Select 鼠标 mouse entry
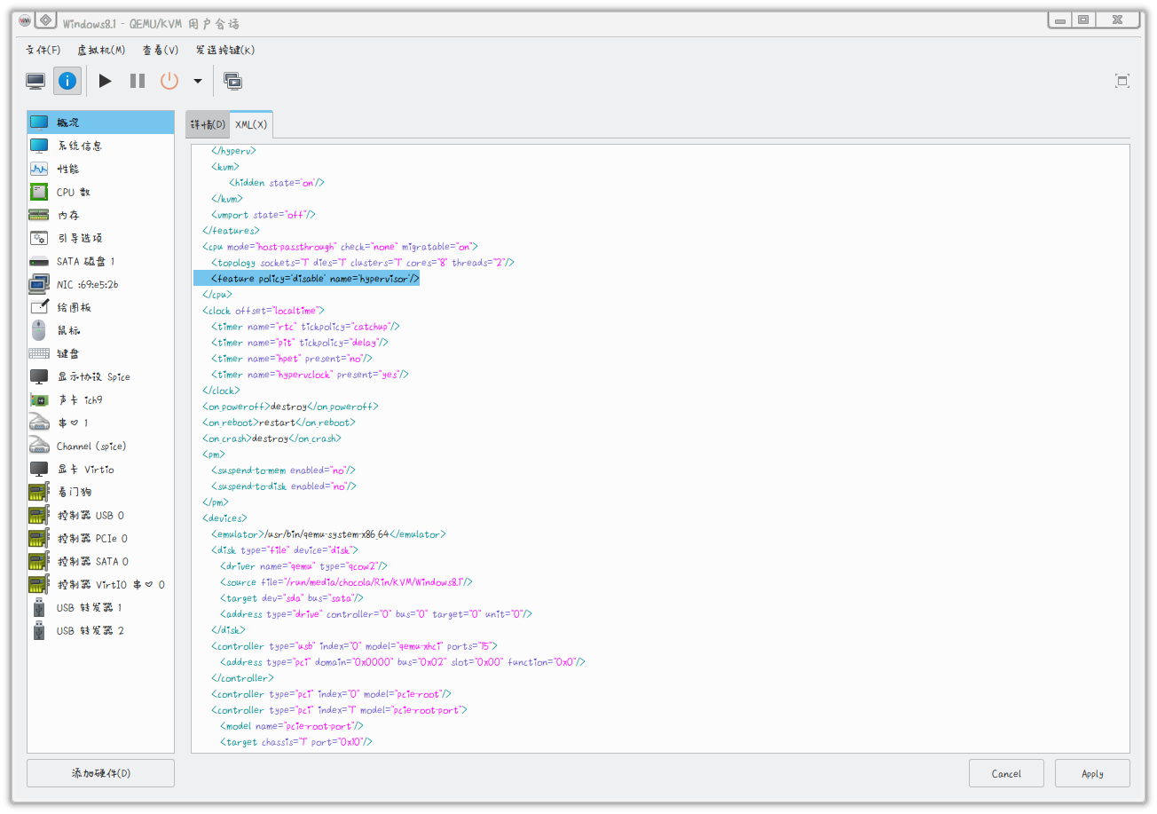Viewport: 1157px width, 814px height. (x=101, y=330)
